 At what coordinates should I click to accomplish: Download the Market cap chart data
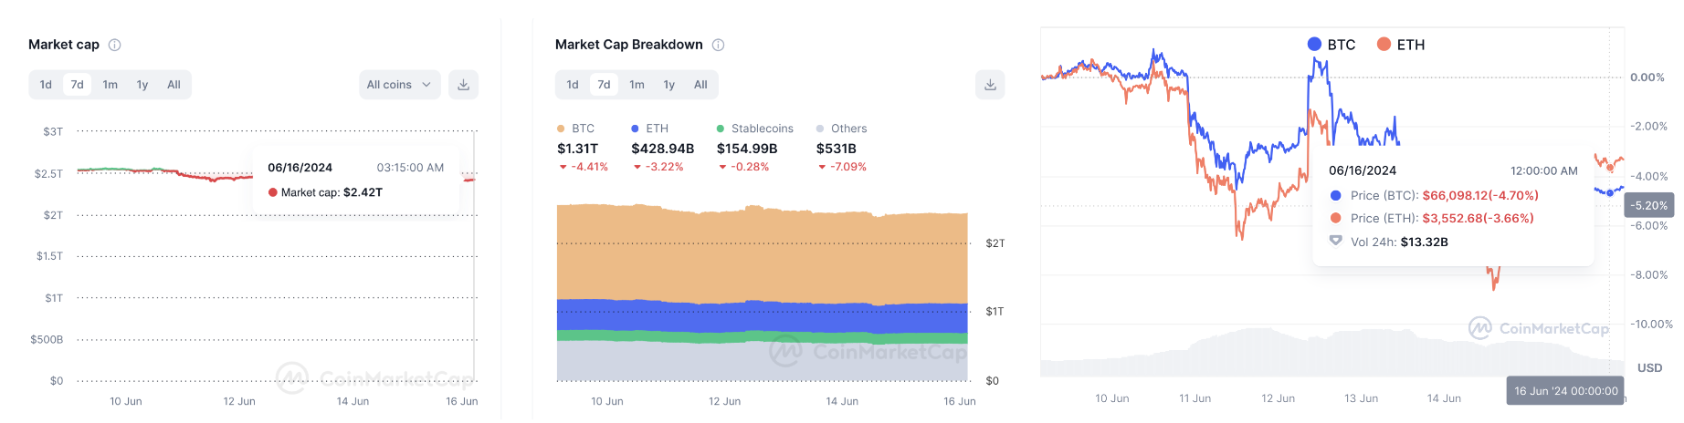[464, 85]
